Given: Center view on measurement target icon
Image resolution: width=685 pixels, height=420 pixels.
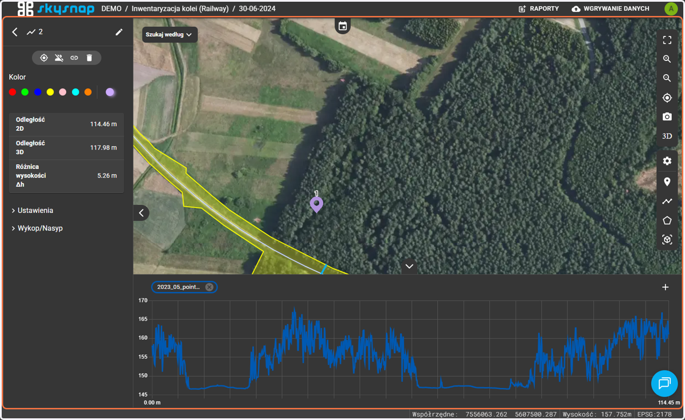Looking at the screenshot, I should [44, 58].
